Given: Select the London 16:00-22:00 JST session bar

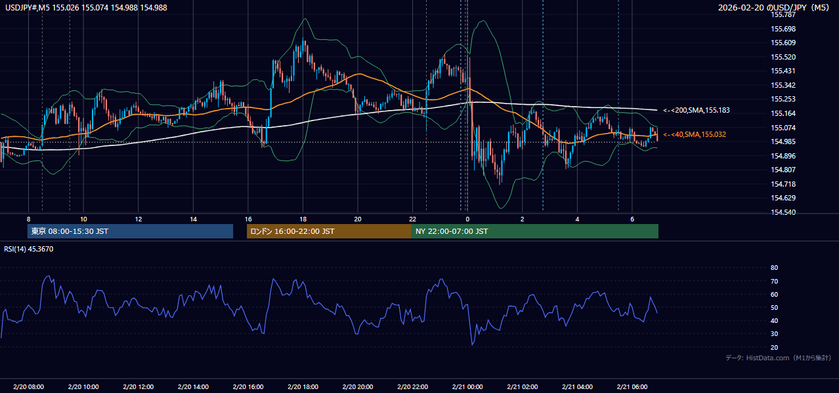Looking at the screenshot, I should point(329,231).
